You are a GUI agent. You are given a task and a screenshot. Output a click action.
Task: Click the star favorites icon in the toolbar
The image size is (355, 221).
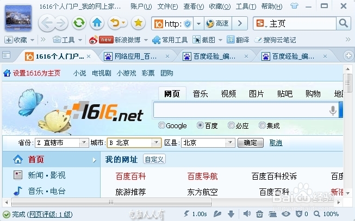pyautogui.click(x=138, y=23)
